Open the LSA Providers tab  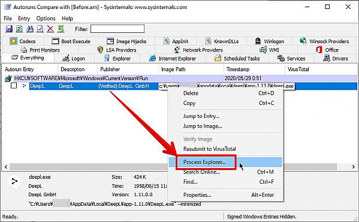click(x=117, y=50)
